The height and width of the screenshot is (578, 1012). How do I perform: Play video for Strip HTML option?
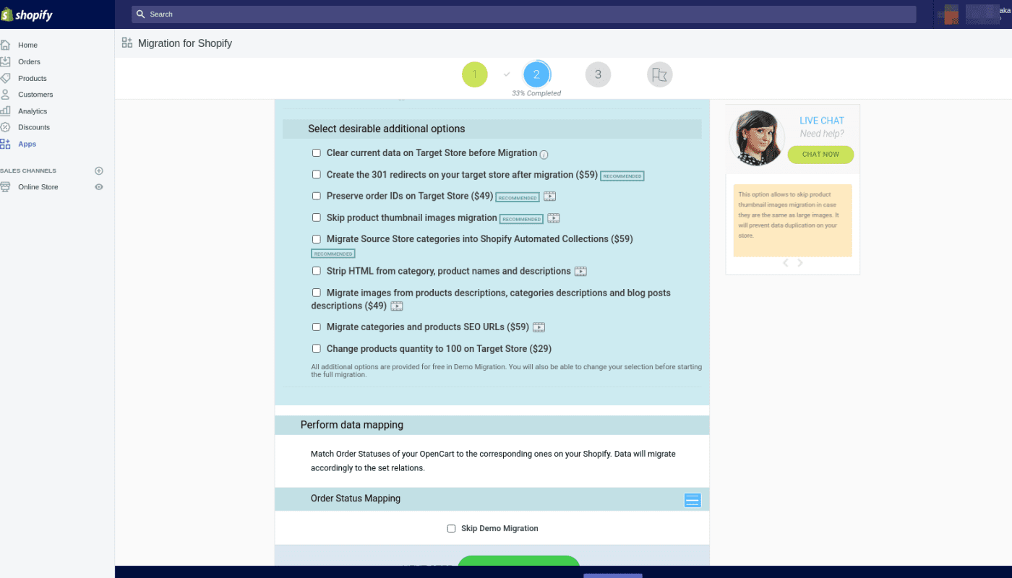(580, 272)
